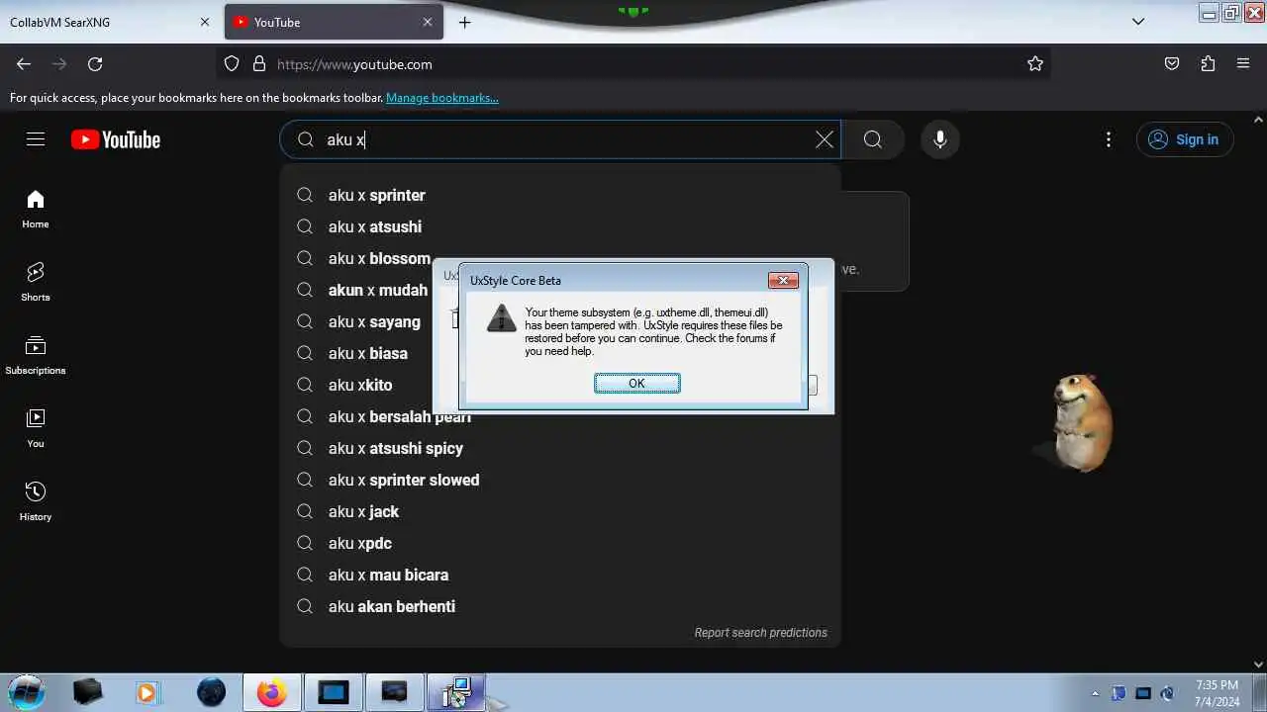Choose suggestion aku xpdc

click(x=560, y=543)
